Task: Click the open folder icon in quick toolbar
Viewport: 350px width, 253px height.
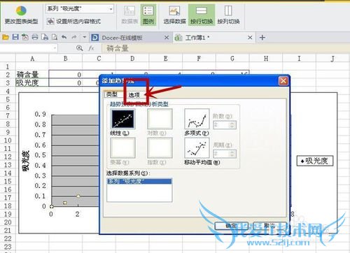Action: pyautogui.click(x=6, y=37)
